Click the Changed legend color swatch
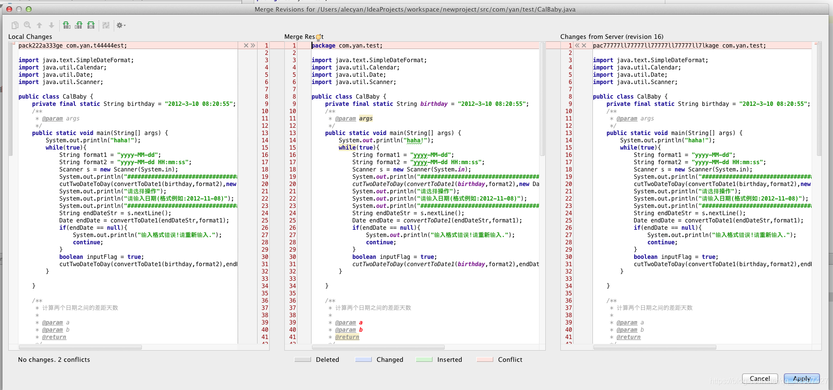 tap(364, 360)
